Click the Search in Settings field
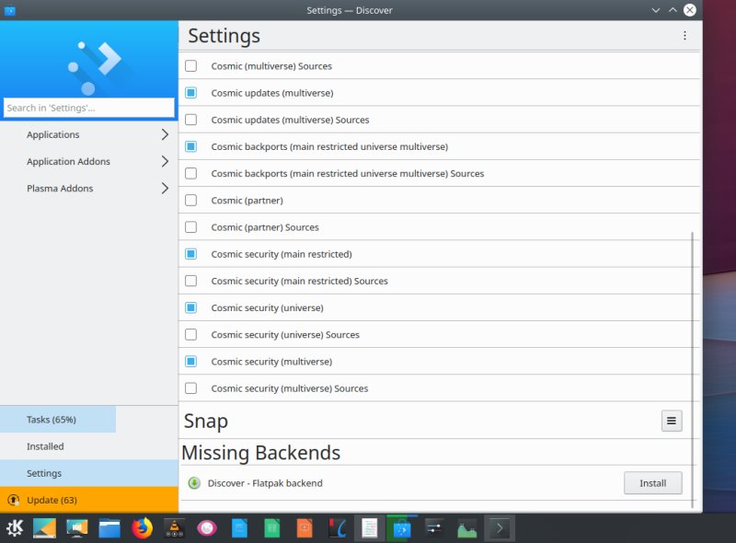736x543 pixels. (88, 108)
